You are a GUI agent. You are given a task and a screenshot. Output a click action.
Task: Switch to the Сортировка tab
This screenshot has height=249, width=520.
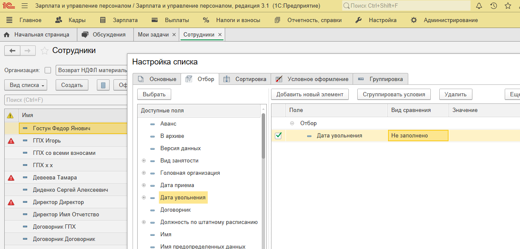(x=245, y=79)
